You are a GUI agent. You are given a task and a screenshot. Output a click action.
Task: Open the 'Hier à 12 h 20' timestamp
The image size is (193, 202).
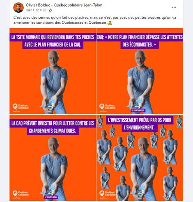point(36,10)
